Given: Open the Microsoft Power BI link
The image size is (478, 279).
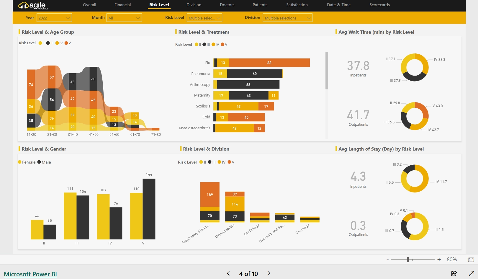Looking at the screenshot, I should point(30,274).
